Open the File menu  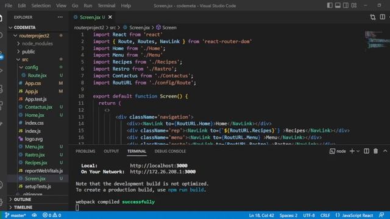tap(8, 5)
